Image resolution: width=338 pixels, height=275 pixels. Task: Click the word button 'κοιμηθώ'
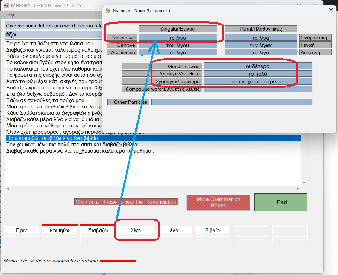click(x=59, y=230)
